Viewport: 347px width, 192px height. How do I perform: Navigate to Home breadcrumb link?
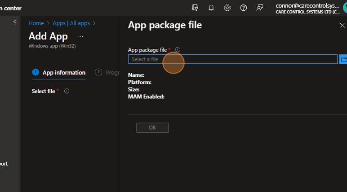[36, 23]
